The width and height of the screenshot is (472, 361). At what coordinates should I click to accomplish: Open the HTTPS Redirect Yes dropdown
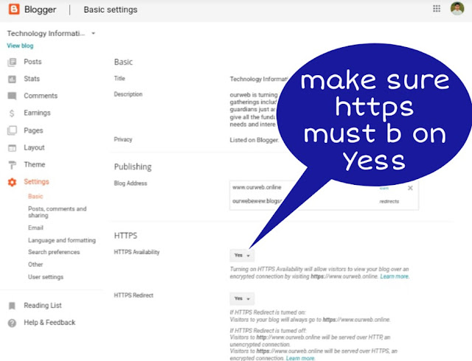[x=242, y=298]
